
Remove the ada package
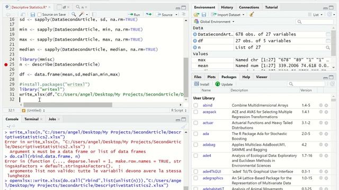[x=326, y=134]
